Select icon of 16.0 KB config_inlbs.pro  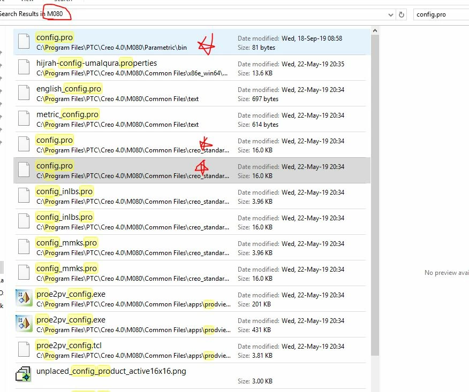click(24, 221)
